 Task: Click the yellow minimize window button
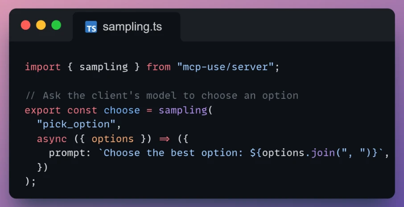point(41,25)
